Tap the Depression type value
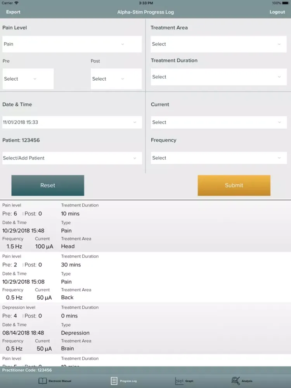The image size is (291, 388). click(x=75, y=333)
